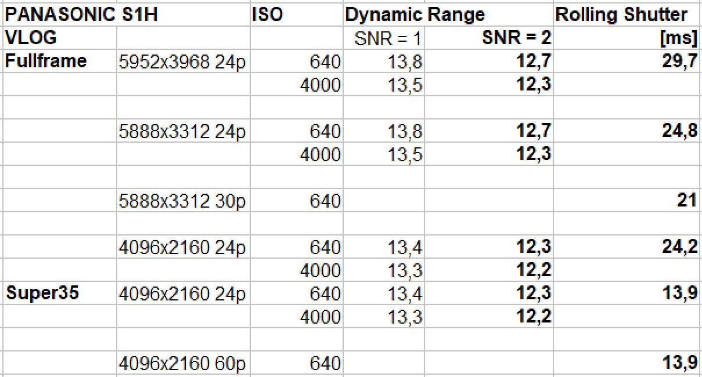Image resolution: width=702 pixels, height=377 pixels.
Task: Select the 29,7 rolling shutter value
Action: click(679, 61)
